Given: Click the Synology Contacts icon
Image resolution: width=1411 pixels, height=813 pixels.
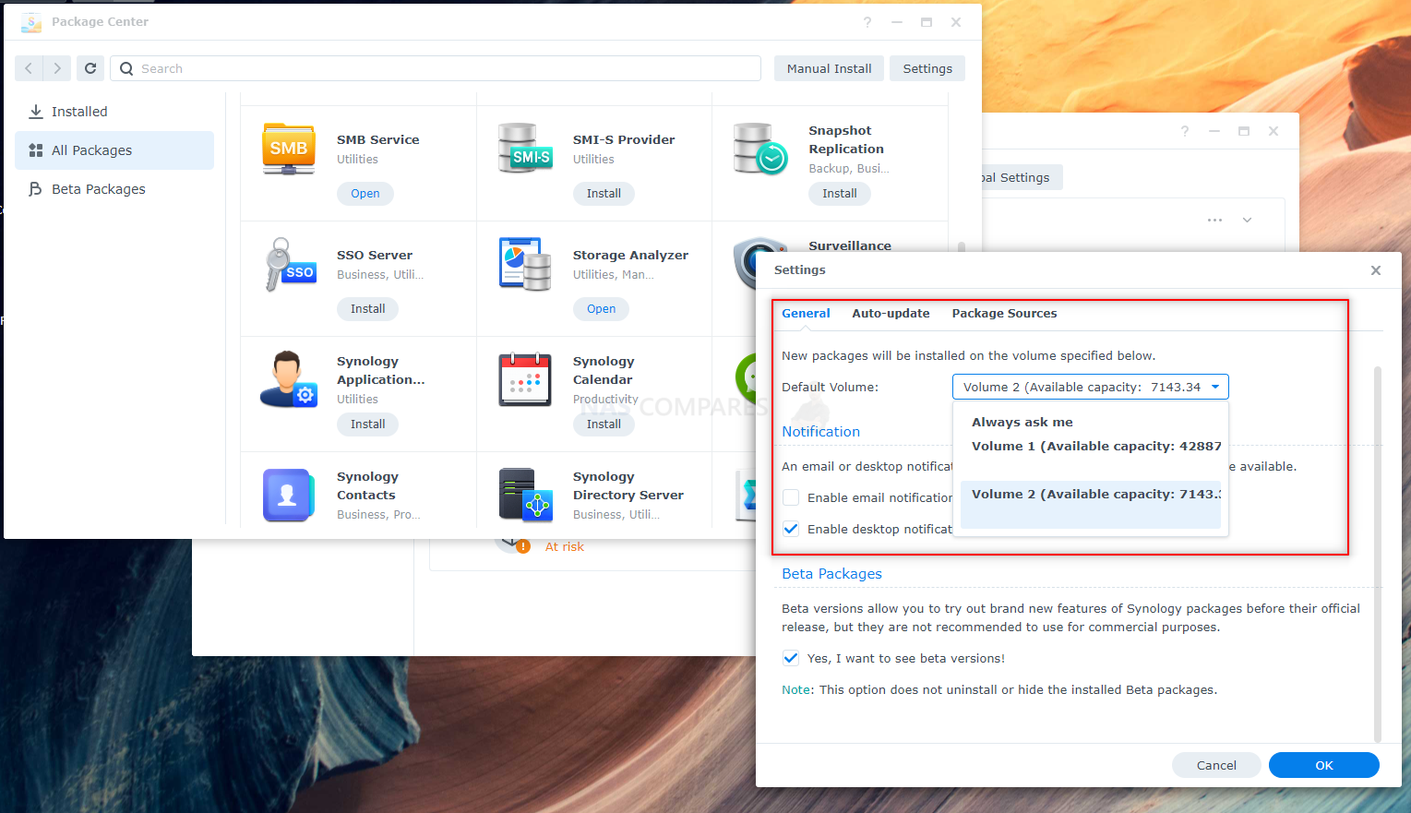Looking at the screenshot, I should [289, 496].
